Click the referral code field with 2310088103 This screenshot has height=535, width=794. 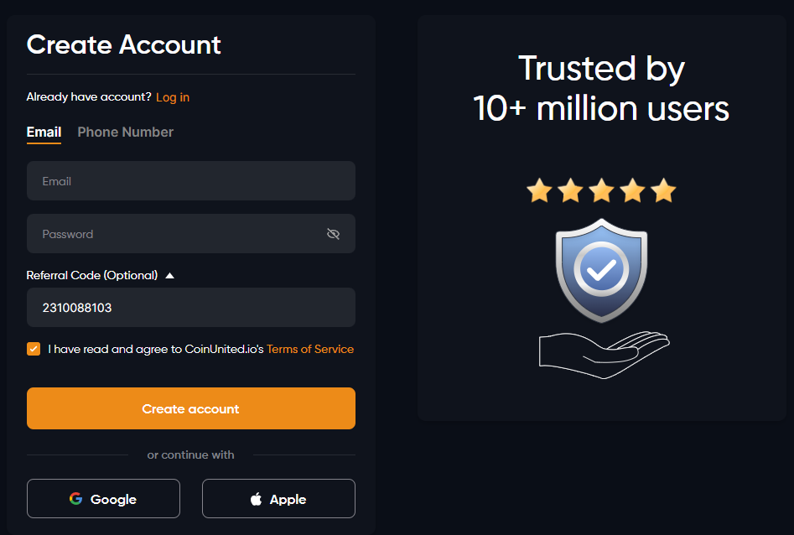[191, 308]
